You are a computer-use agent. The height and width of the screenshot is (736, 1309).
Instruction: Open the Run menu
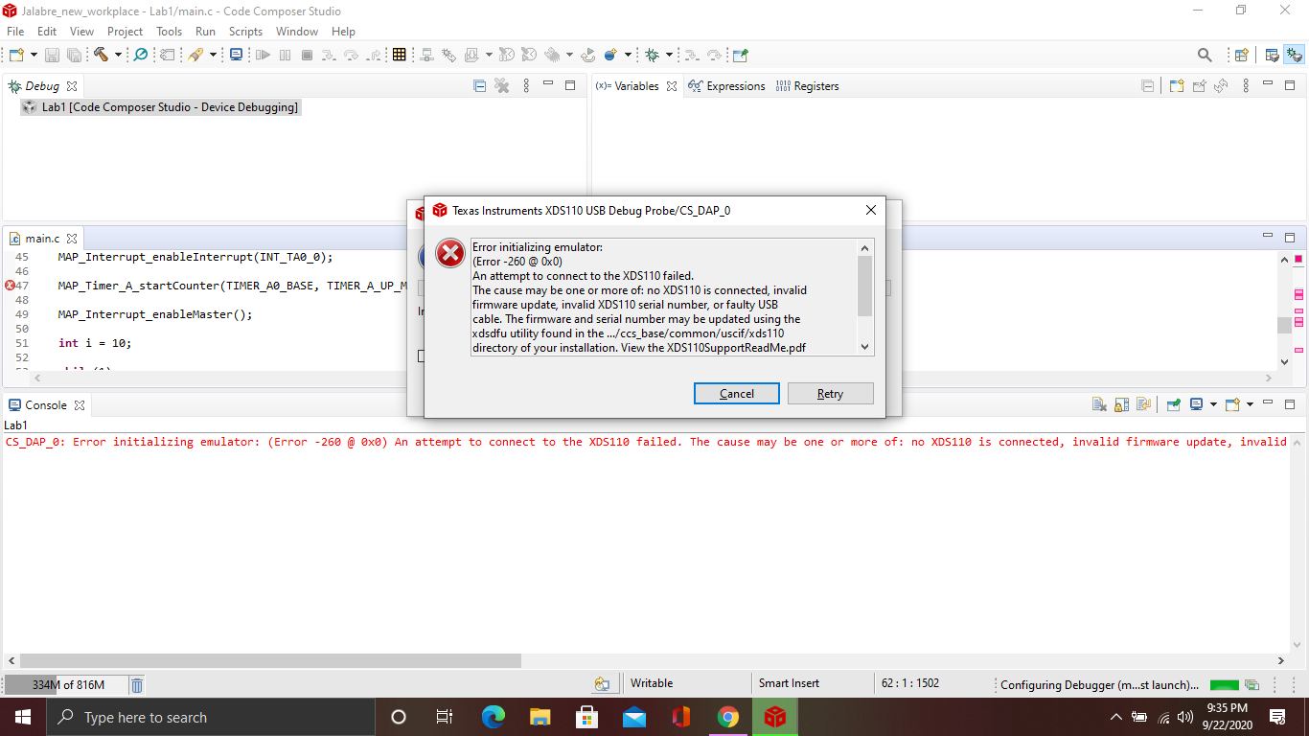(x=205, y=32)
